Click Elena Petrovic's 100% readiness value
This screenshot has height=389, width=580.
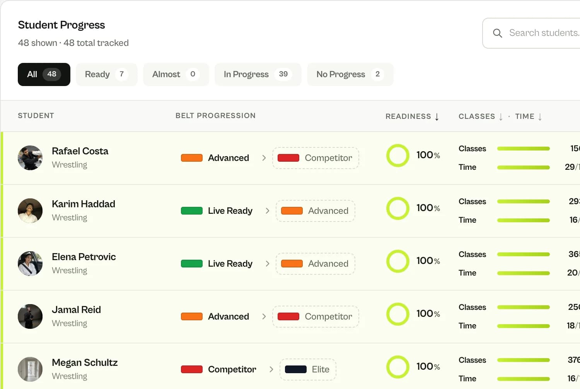click(428, 261)
